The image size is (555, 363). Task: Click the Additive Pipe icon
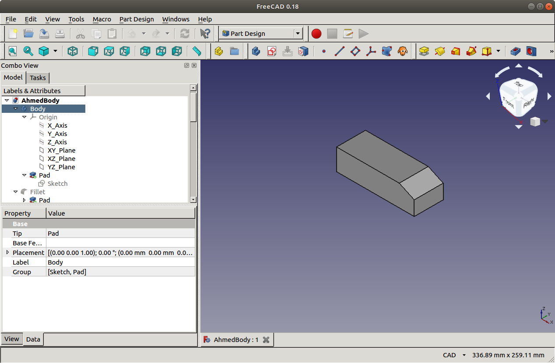pos(471,51)
